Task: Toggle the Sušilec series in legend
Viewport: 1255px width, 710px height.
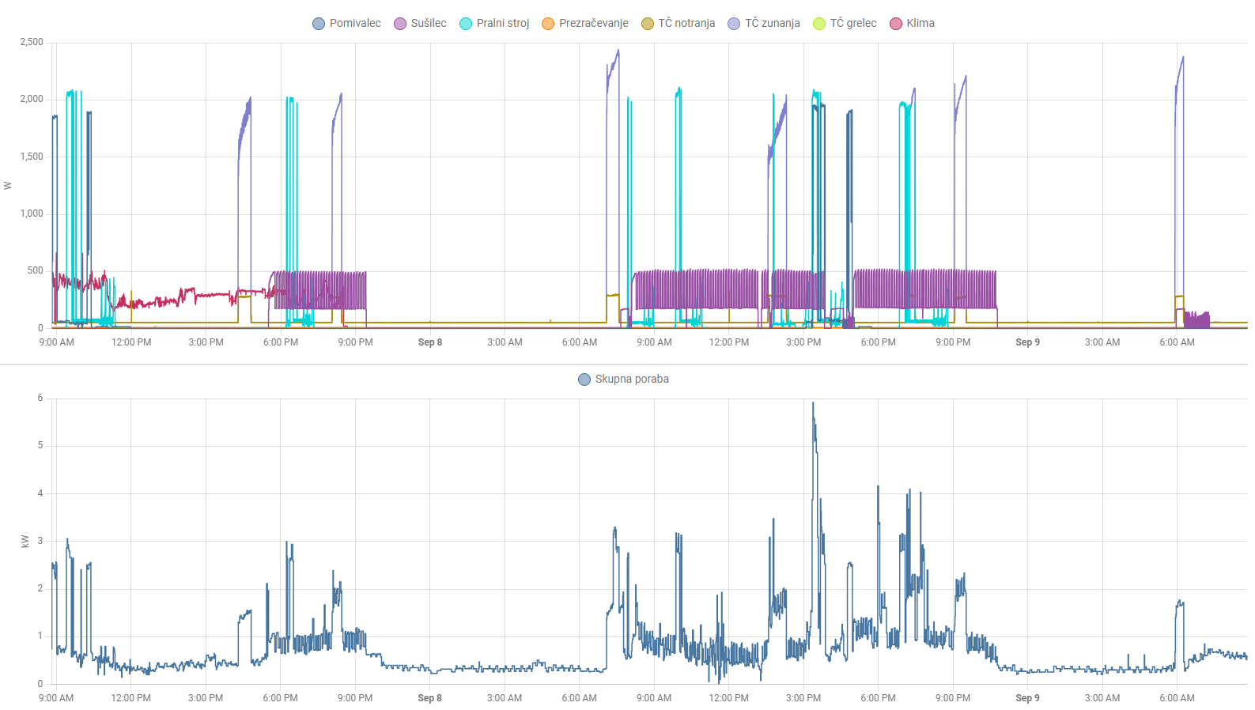Action: click(421, 23)
